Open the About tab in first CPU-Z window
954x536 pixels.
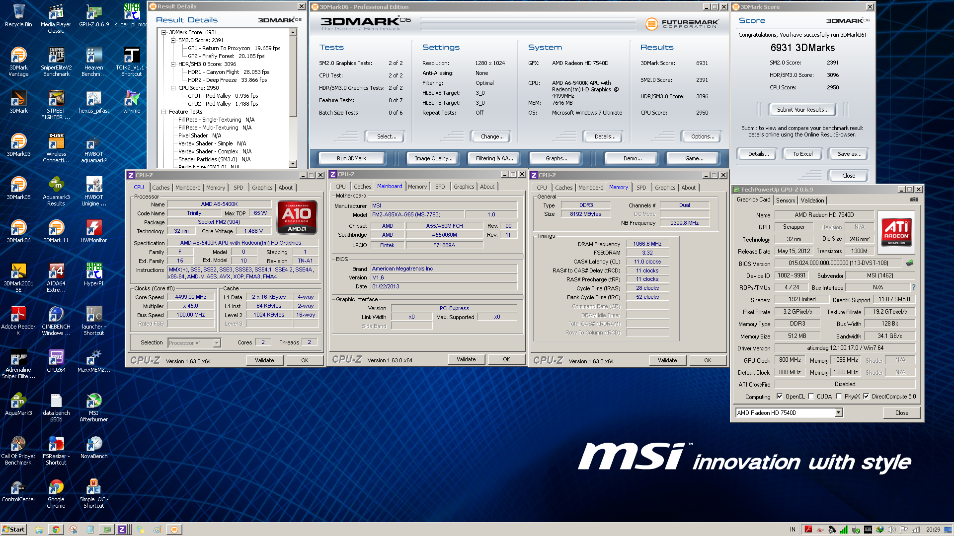(x=285, y=188)
